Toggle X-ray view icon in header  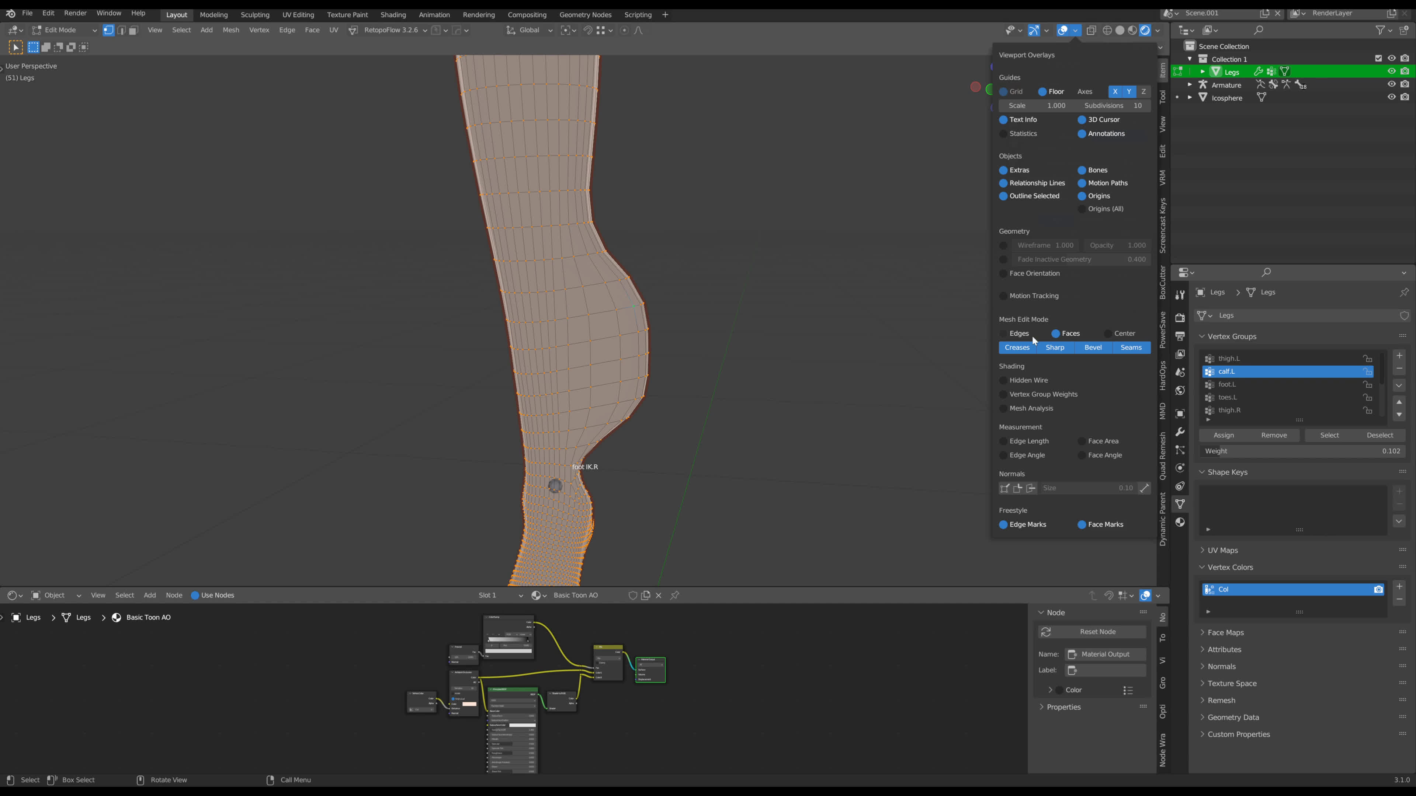1091,30
